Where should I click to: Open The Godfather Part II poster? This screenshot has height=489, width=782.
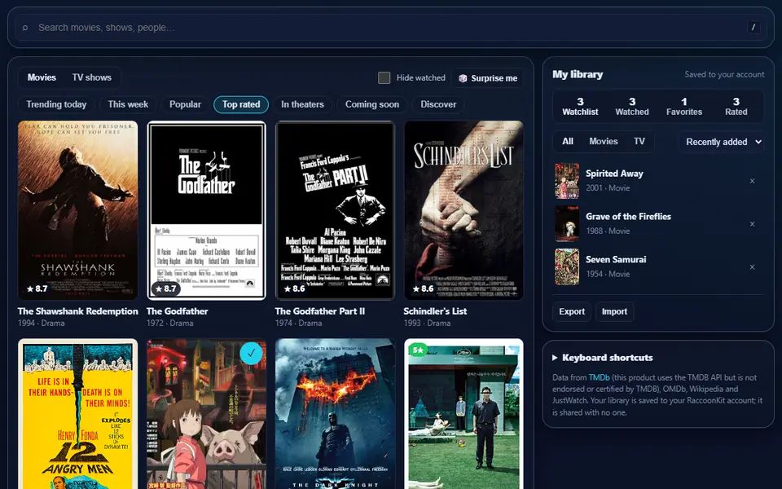pyautogui.click(x=335, y=210)
